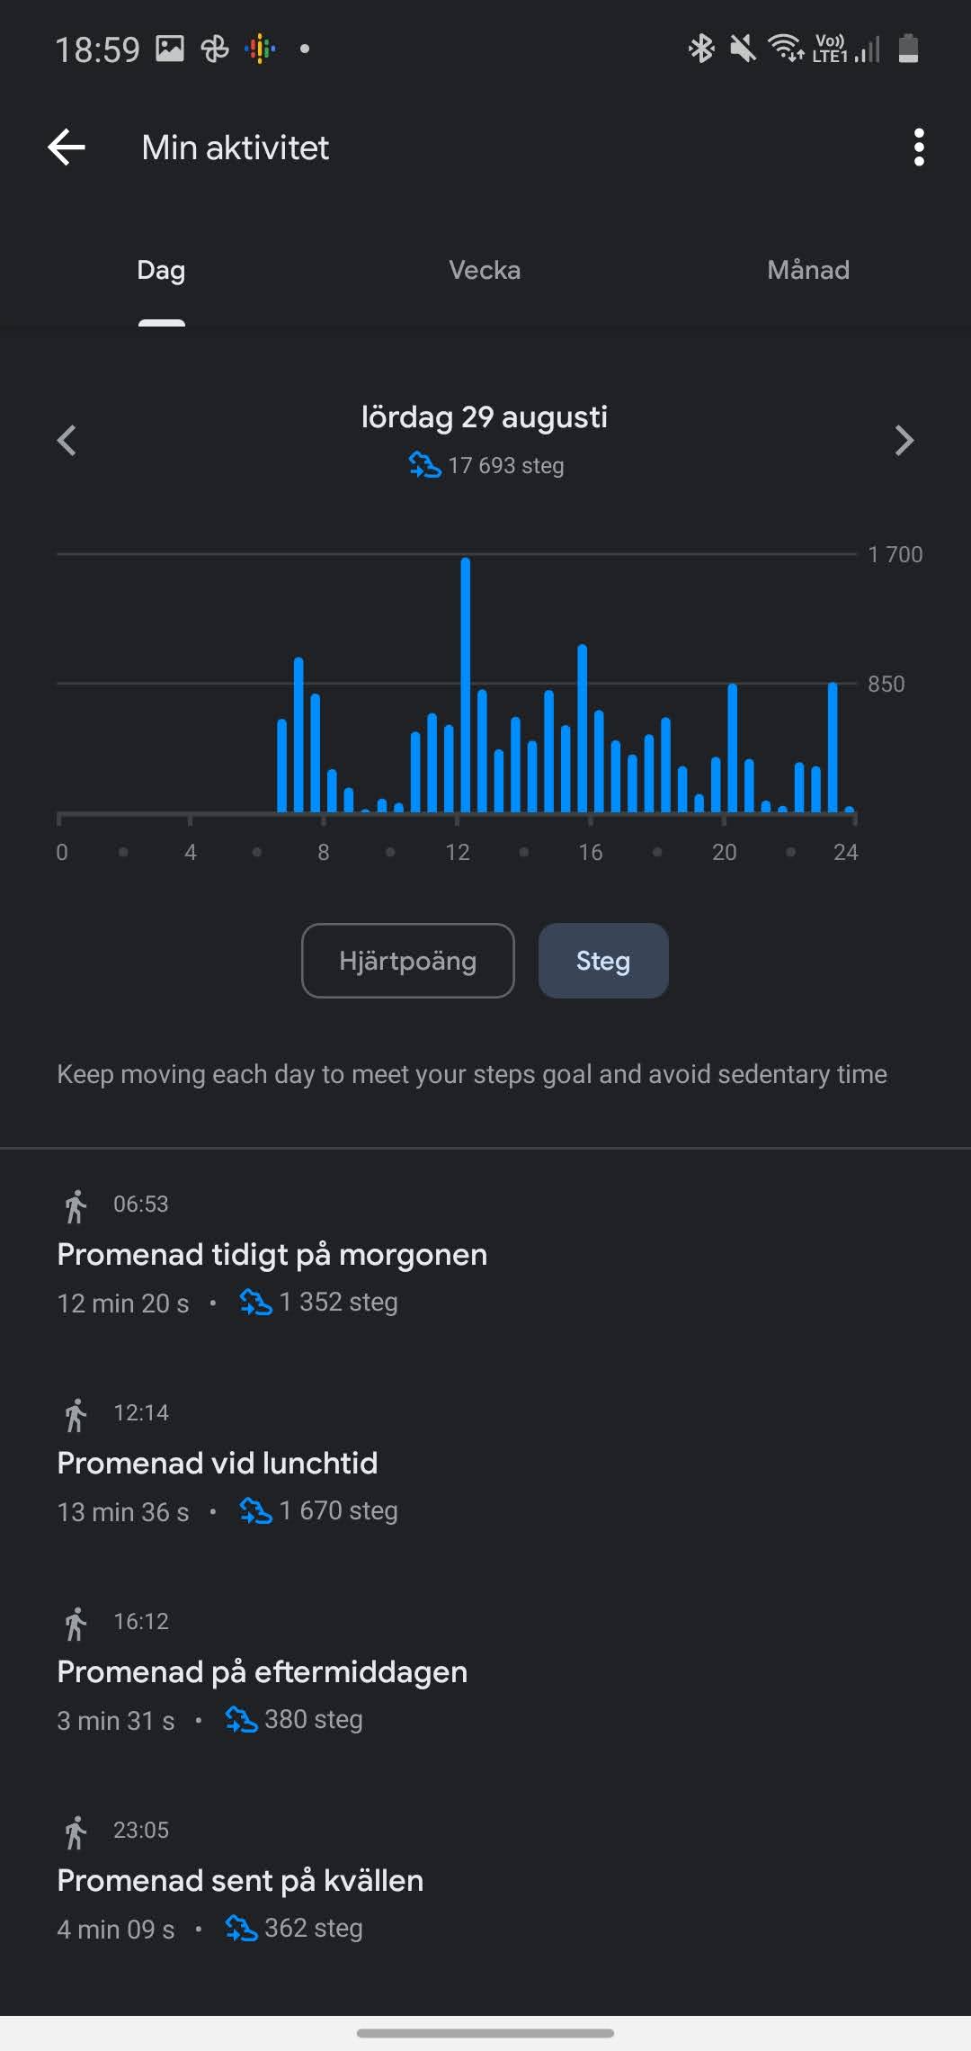Select the Dag tab
The width and height of the screenshot is (971, 2051).
pos(162,270)
